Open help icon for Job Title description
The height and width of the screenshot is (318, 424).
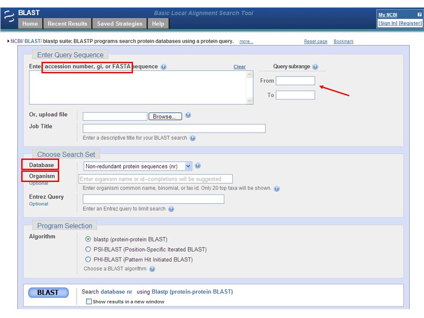pyautogui.click(x=193, y=138)
